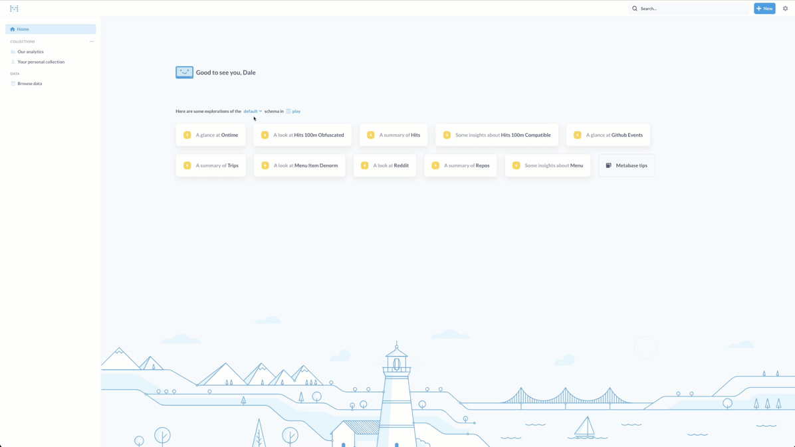The image size is (795, 447).
Task: Select Home in the sidebar
Action: coord(51,29)
